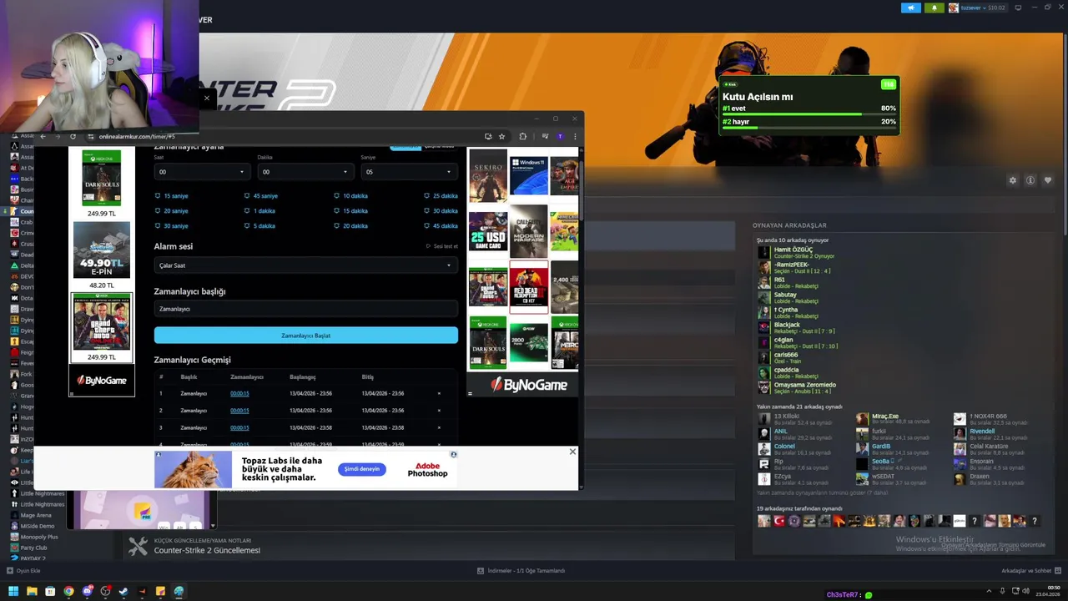Click install app icon in address bar

coord(488,136)
